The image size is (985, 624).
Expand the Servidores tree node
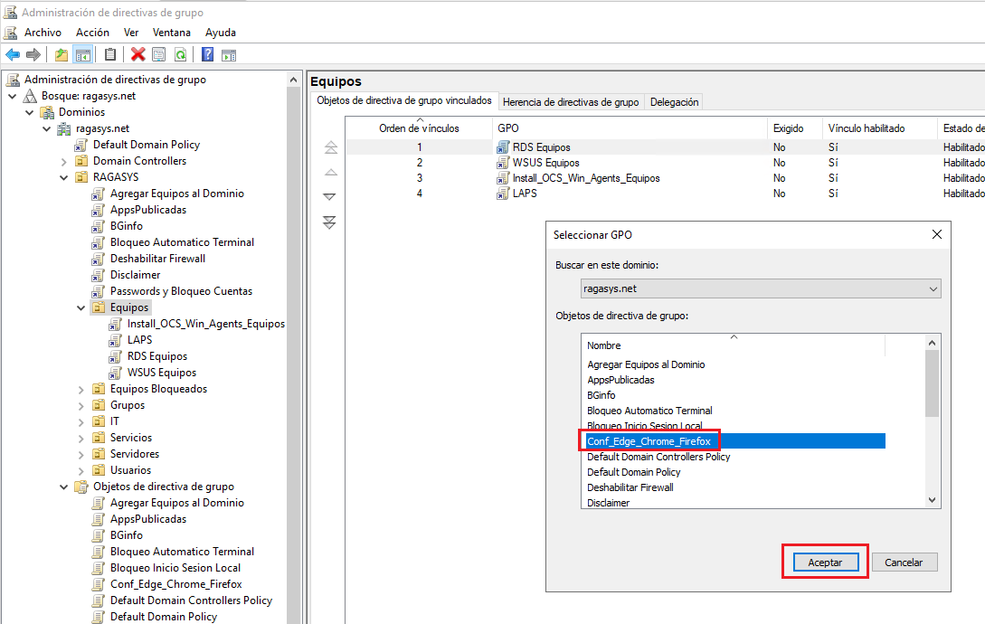[80, 453]
